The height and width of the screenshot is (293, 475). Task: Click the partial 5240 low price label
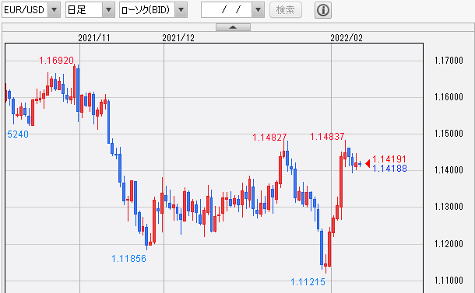[18, 134]
